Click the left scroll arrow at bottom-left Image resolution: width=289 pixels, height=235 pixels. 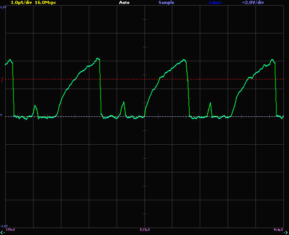[x=3, y=230]
